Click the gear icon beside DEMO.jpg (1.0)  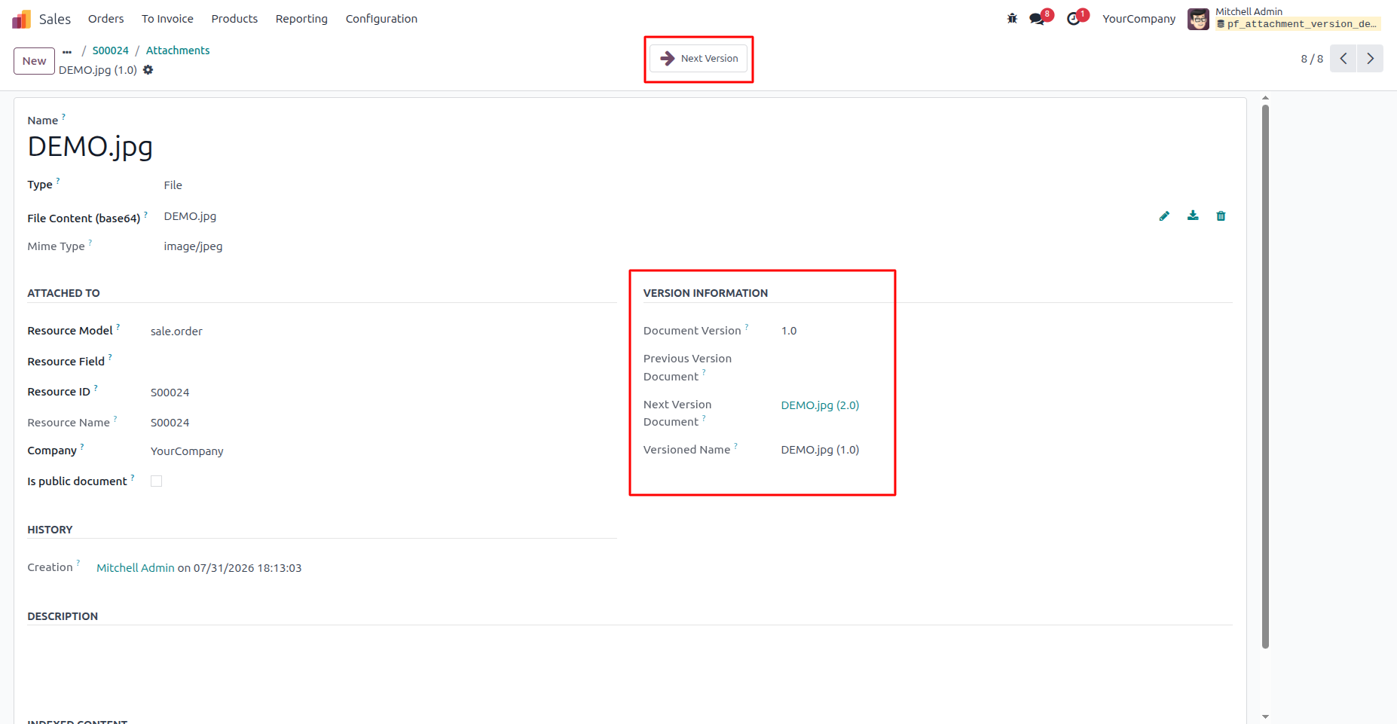pos(148,70)
